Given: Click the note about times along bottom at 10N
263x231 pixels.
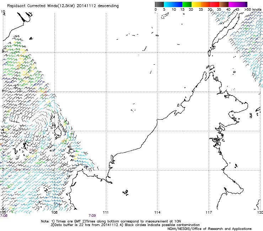Looking at the screenshot, I should [131, 221].
